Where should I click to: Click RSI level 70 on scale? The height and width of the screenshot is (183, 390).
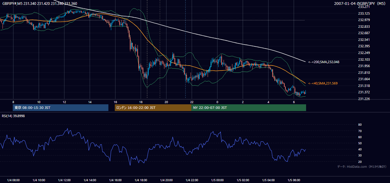tap(360, 131)
